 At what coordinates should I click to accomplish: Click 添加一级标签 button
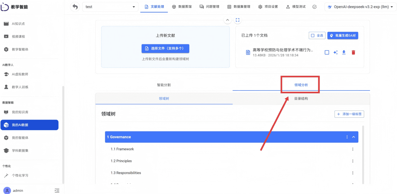coord(349,114)
